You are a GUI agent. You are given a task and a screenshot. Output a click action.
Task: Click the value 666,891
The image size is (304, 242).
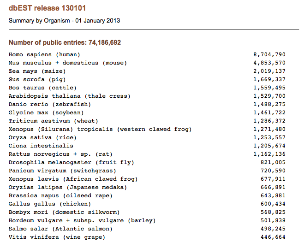[273, 187]
